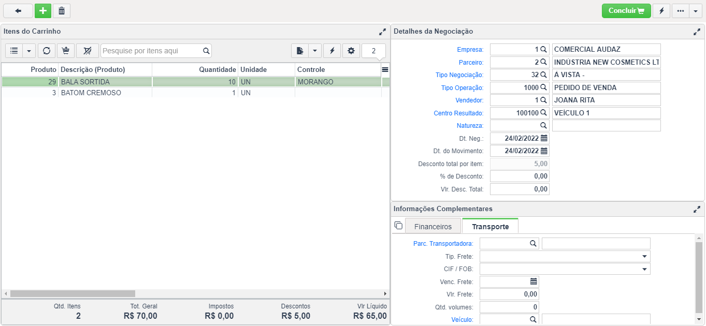This screenshot has width=706, height=326.
Task: Click the Vlr. Desc. Total input field
Action: pyautogui.click(x=520, y=189)
